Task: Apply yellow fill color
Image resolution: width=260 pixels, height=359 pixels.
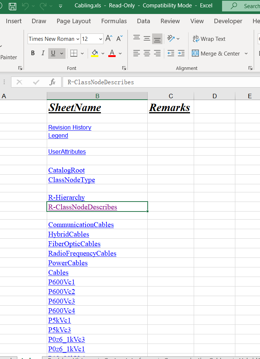Action: pyautogui.click(x=95, y=53)
